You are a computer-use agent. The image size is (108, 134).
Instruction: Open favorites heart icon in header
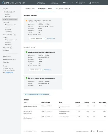(64, 3)
